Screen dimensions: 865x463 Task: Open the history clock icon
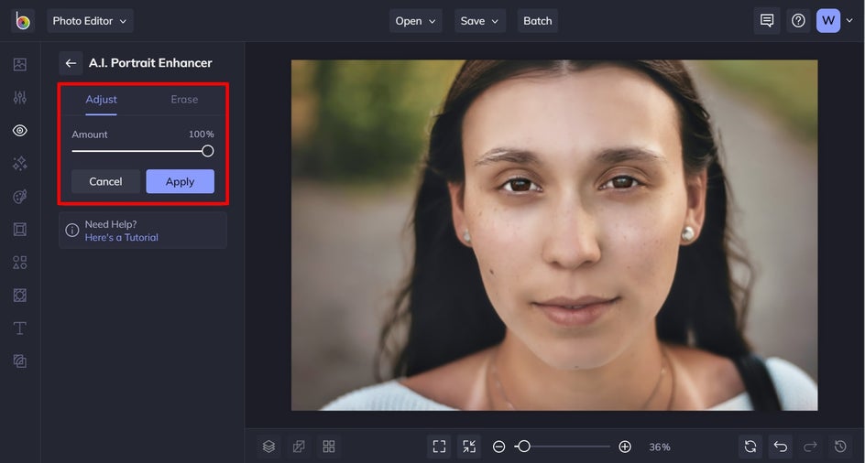point(840,447)
